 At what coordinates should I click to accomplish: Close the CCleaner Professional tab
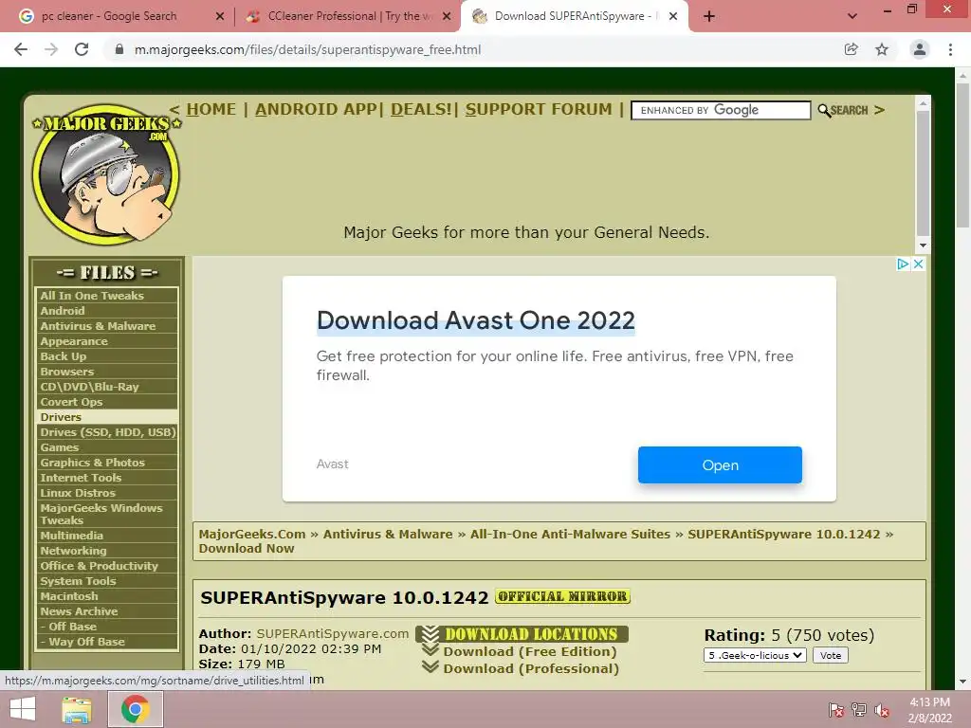pyautogui.click(x=447, y=17)
